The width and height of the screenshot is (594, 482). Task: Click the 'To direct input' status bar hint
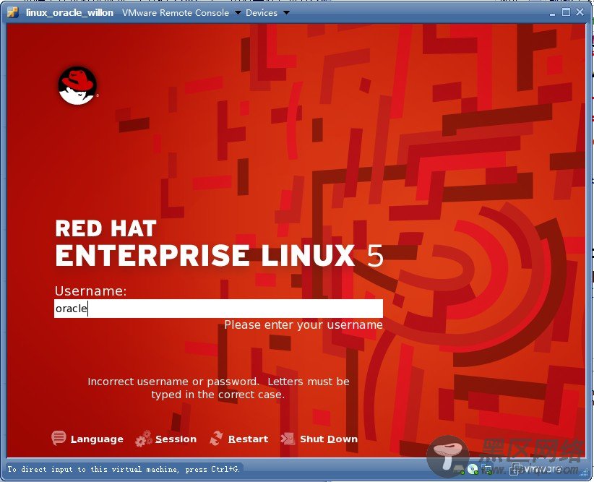(x=124, y=469)
